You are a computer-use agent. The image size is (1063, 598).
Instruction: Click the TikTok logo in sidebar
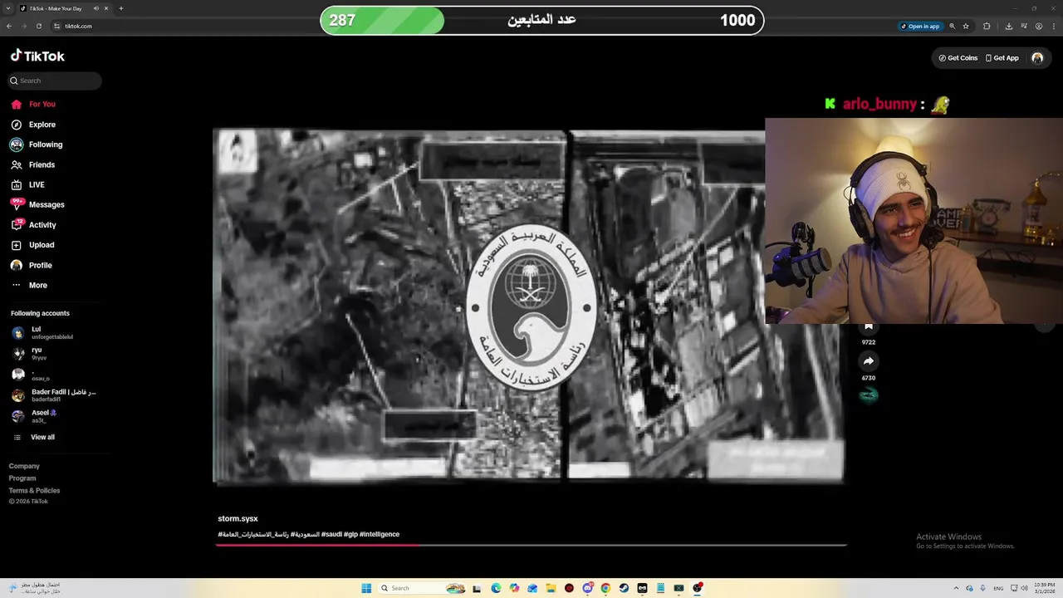[37, 56]
